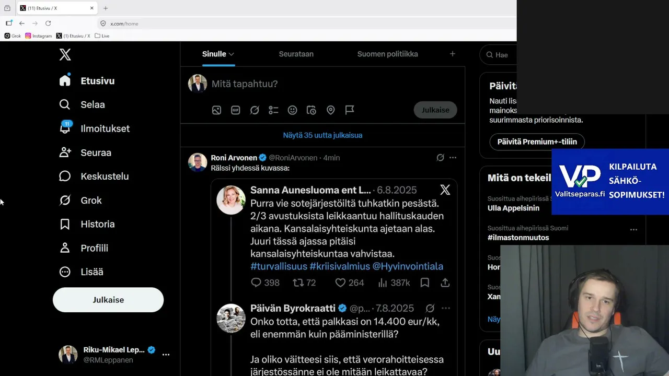Viewport: 669px width, 376px height.
Task: Open Roni Arvonen profile name link
Action: (x=234, y=158)
